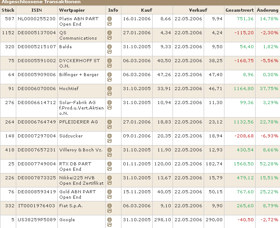Show chart icon for RTX DB PART
This screenshot has height=228, width=280.
click(109, 169)
